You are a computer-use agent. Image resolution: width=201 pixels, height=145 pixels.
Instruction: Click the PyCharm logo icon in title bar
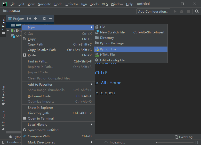pyautogui.click(x=5, y=4)
